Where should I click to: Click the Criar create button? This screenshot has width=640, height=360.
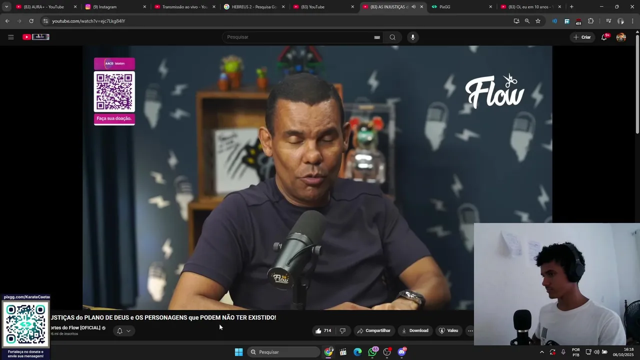click(582, 37)
